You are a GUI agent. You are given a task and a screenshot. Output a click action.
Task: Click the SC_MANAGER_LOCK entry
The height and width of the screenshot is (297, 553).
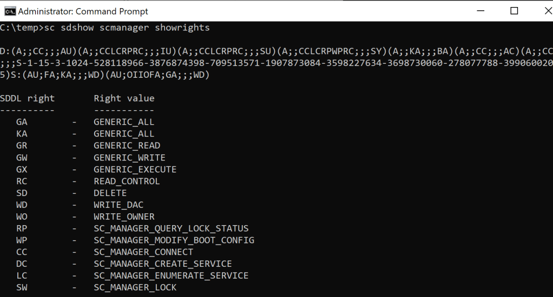(x=135, y=288)
